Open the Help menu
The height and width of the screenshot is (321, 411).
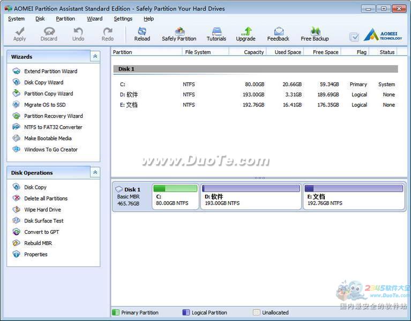[x=148, y=19]
